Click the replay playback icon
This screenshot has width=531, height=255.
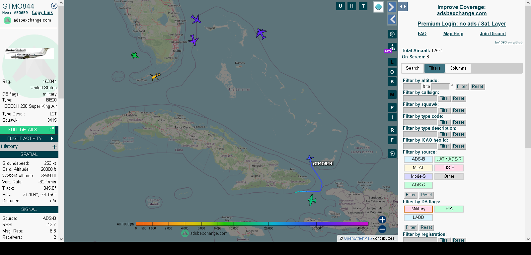392,154
